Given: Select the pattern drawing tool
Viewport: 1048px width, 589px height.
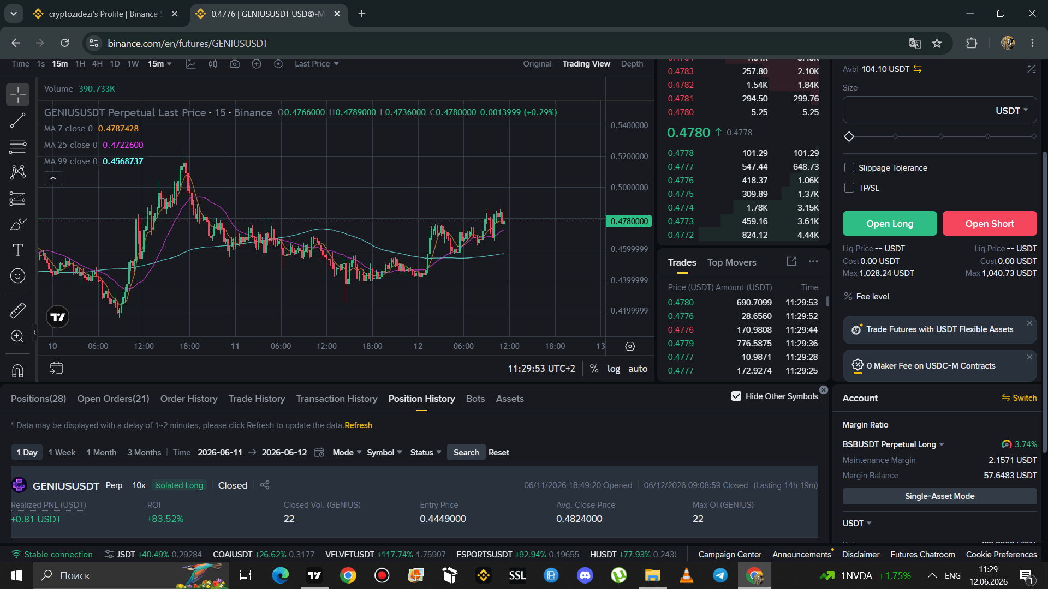Looking at the screenshot, I should pyautogui.click(x=18, y=172).
